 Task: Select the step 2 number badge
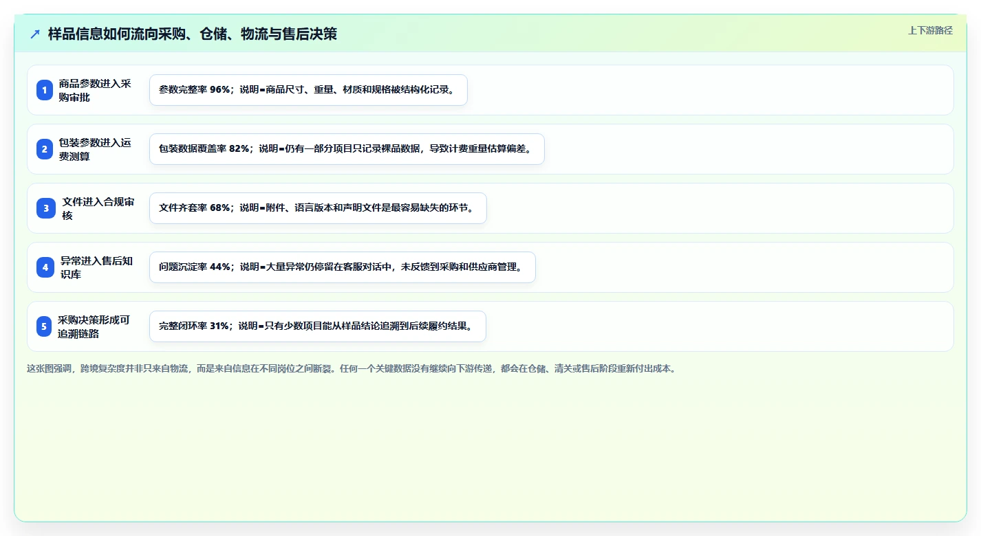[x=45, y=149]
